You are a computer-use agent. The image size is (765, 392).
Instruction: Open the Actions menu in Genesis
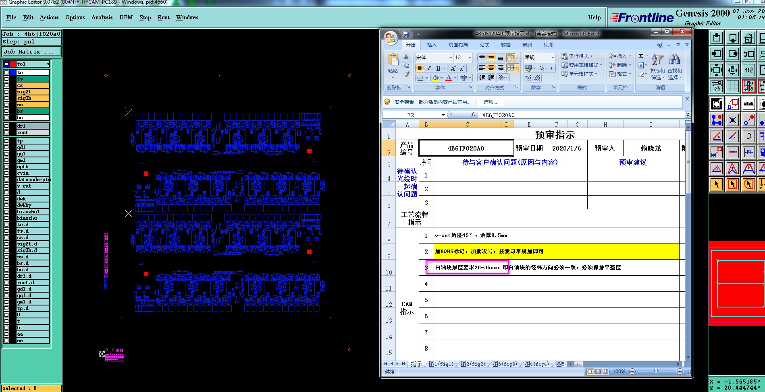coord(49,17)
